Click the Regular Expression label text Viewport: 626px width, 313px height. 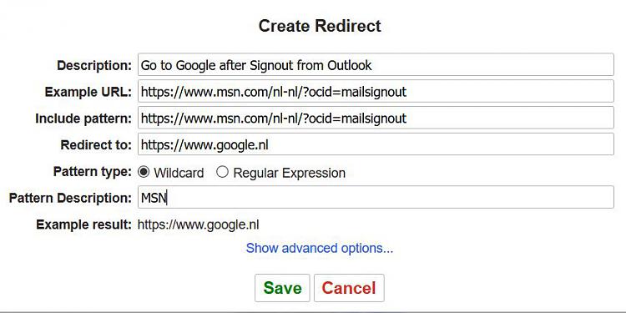289,173
